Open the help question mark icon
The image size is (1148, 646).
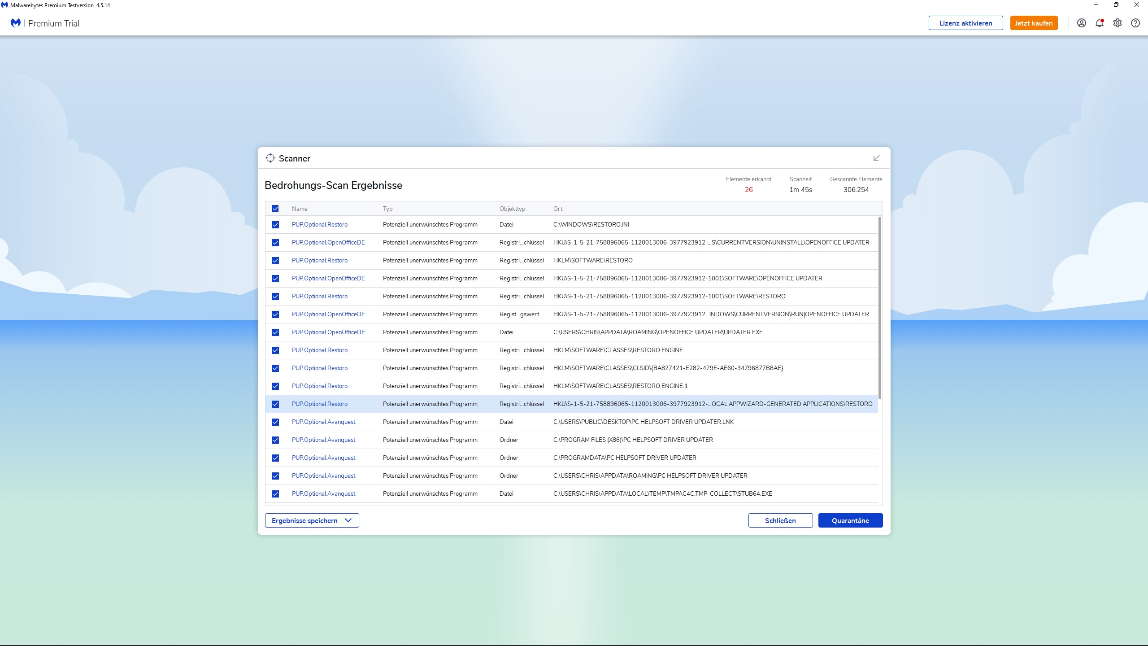click(1135, 23)
